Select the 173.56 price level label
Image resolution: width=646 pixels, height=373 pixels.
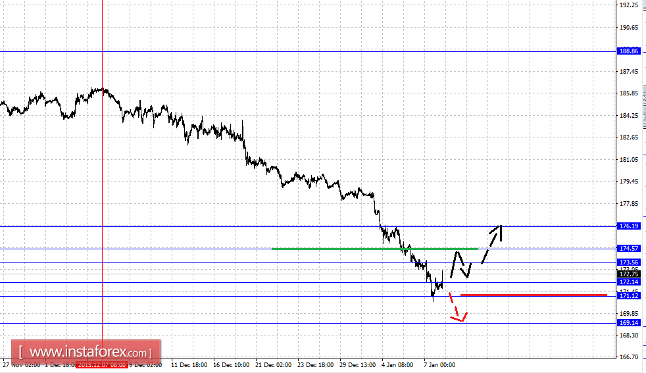click(x=629, y=262)
